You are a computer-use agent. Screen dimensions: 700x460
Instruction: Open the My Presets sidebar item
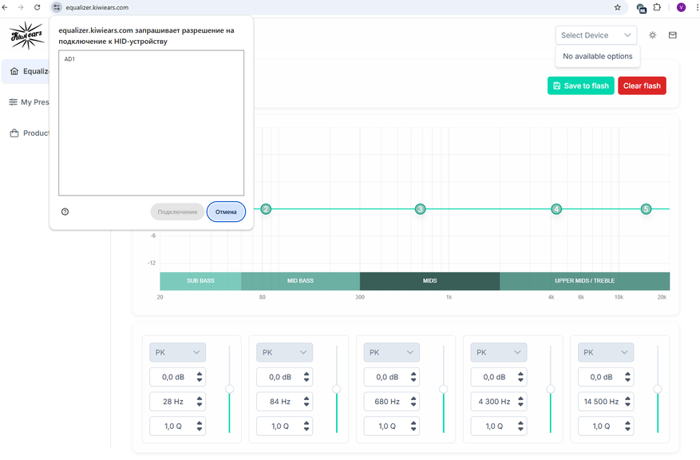pos(28,102)
